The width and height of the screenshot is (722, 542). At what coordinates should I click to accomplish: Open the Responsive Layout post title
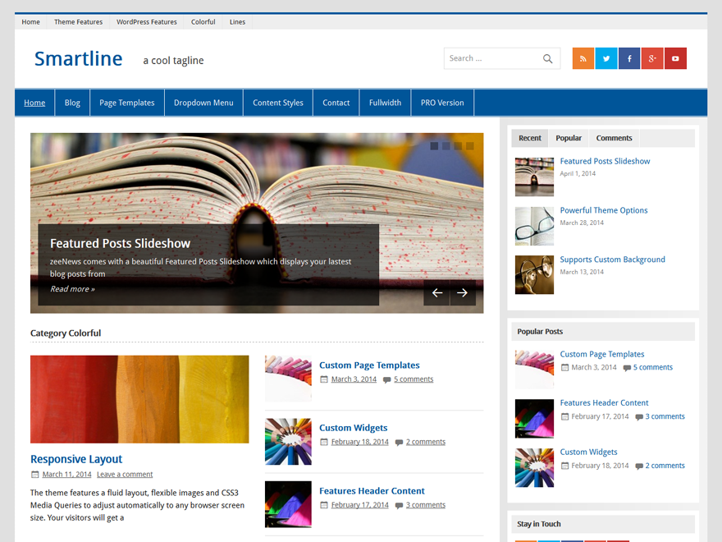tap(76, 459)
